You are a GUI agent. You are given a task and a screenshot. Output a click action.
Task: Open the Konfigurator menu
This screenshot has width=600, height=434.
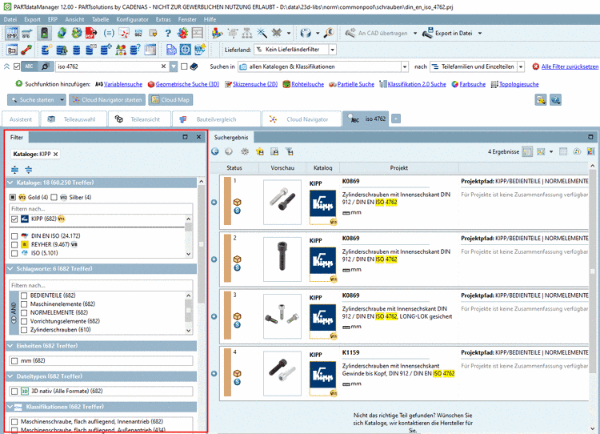click(132, 19)
